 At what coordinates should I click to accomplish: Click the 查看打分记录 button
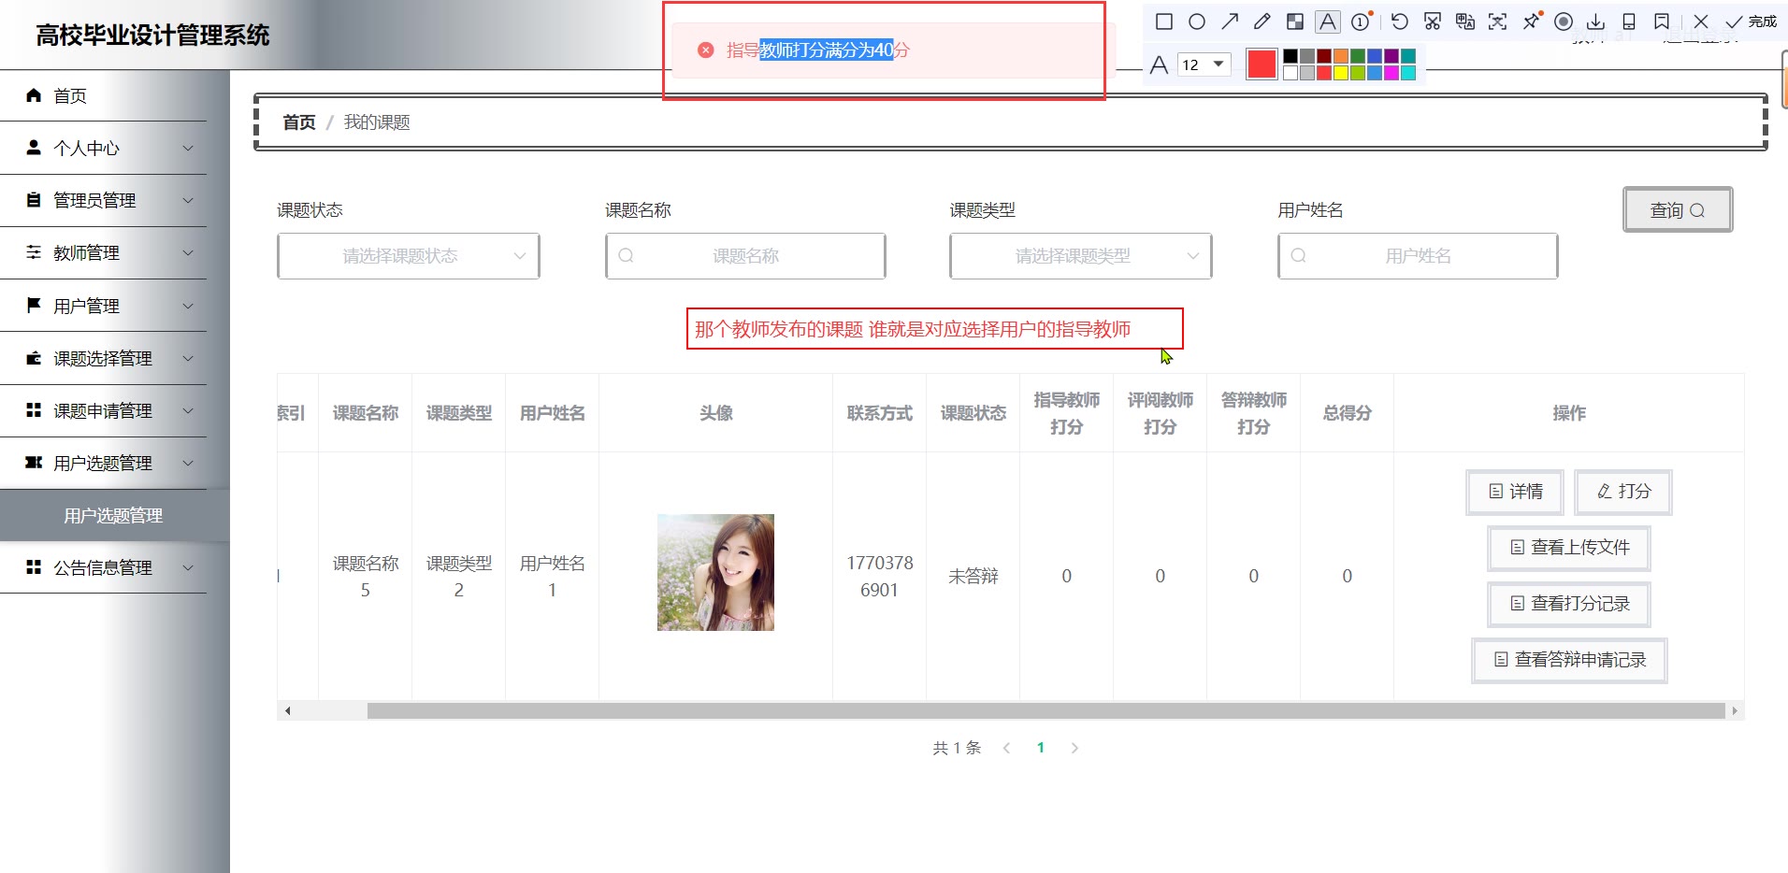click(x=1569, y=604)
